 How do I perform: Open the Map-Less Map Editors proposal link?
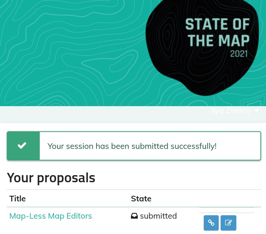click(51, 216)
